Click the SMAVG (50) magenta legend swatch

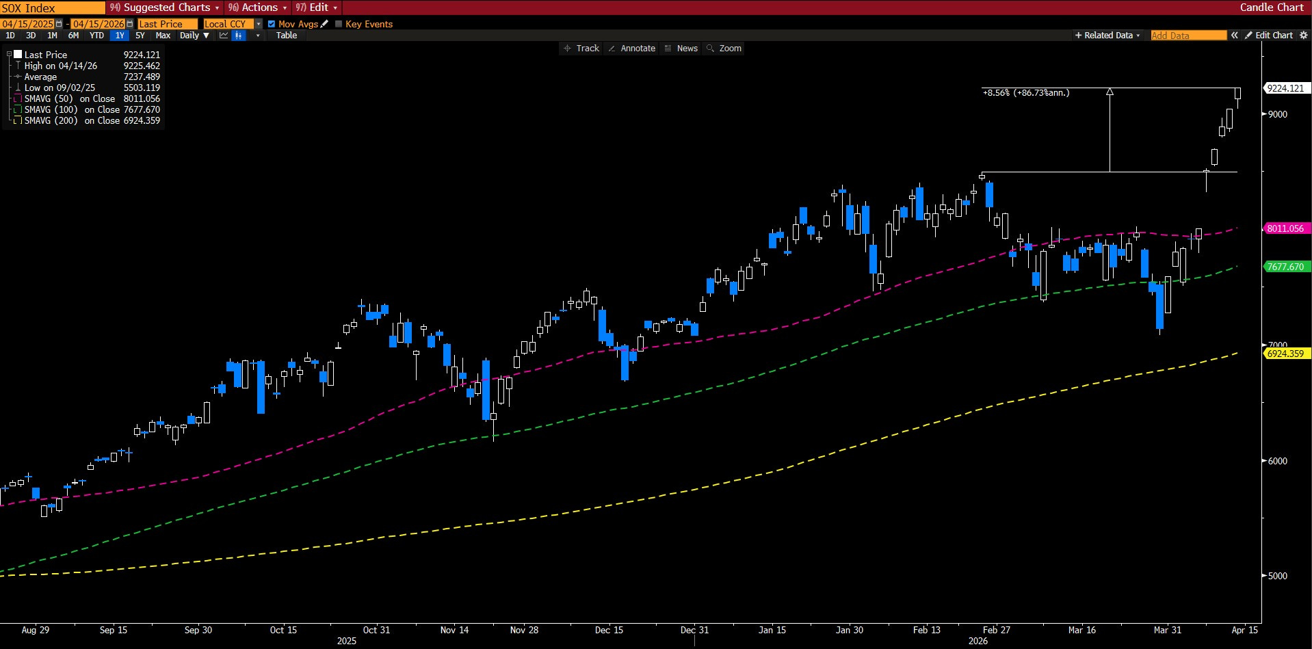(18, 99)
